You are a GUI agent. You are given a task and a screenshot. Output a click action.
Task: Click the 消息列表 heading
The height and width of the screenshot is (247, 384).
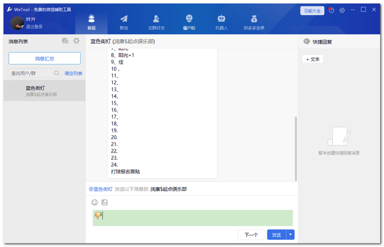pyautogui.click(x=18, y=41)
